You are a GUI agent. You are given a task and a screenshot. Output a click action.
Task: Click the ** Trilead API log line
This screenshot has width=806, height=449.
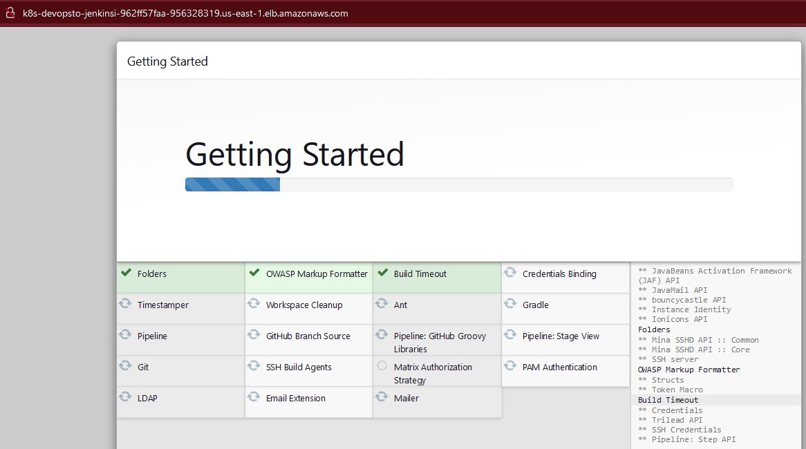click(671, 420)
